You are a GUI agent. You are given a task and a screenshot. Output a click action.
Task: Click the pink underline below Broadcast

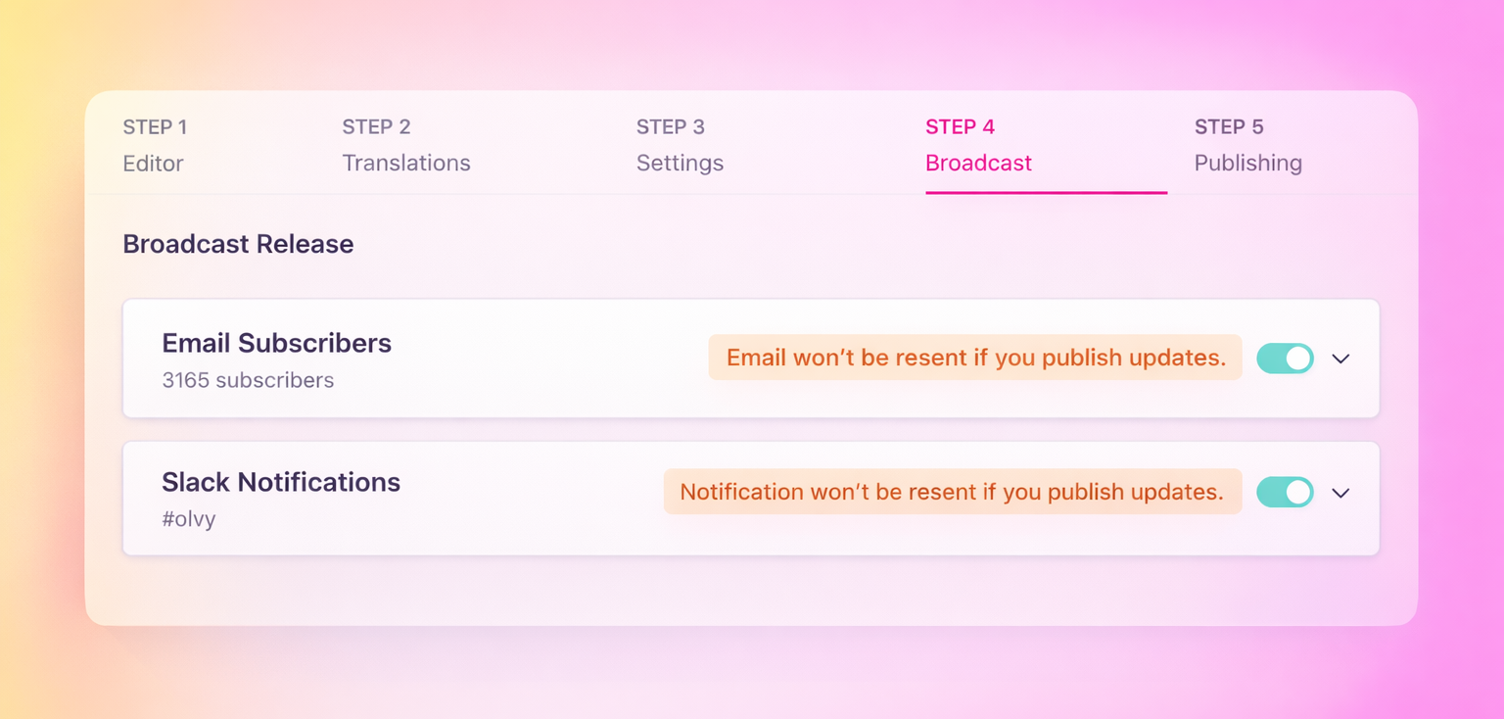pyautogui.click(x=1046, y=192)
